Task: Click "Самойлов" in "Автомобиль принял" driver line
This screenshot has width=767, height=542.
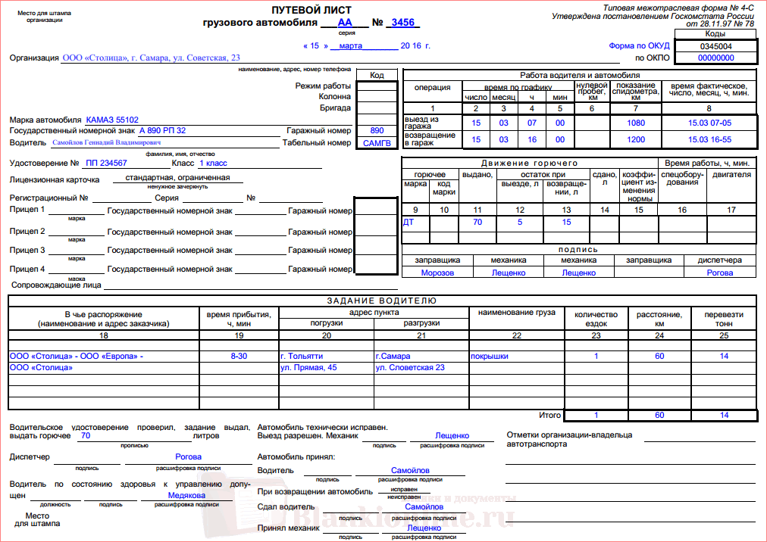Action: coord(410,470)
